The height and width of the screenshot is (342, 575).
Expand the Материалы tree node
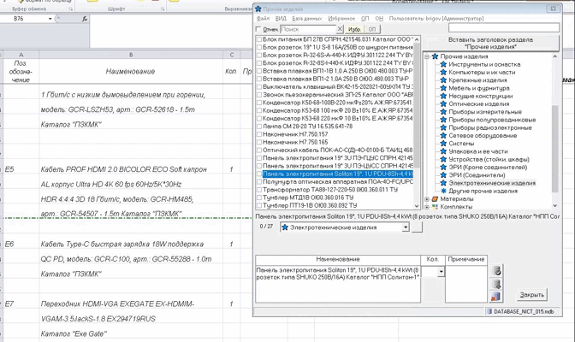(x=427, y=199)
